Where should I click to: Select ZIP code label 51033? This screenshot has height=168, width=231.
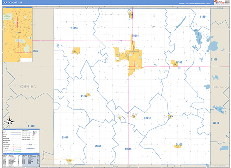pos(98,146)
